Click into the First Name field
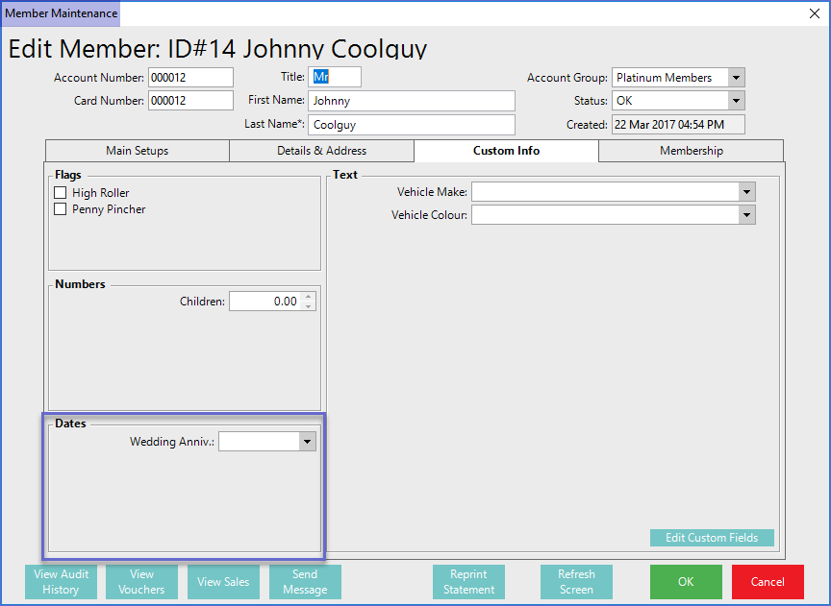This screenshot has height=606, width=831. pos(412,101)
